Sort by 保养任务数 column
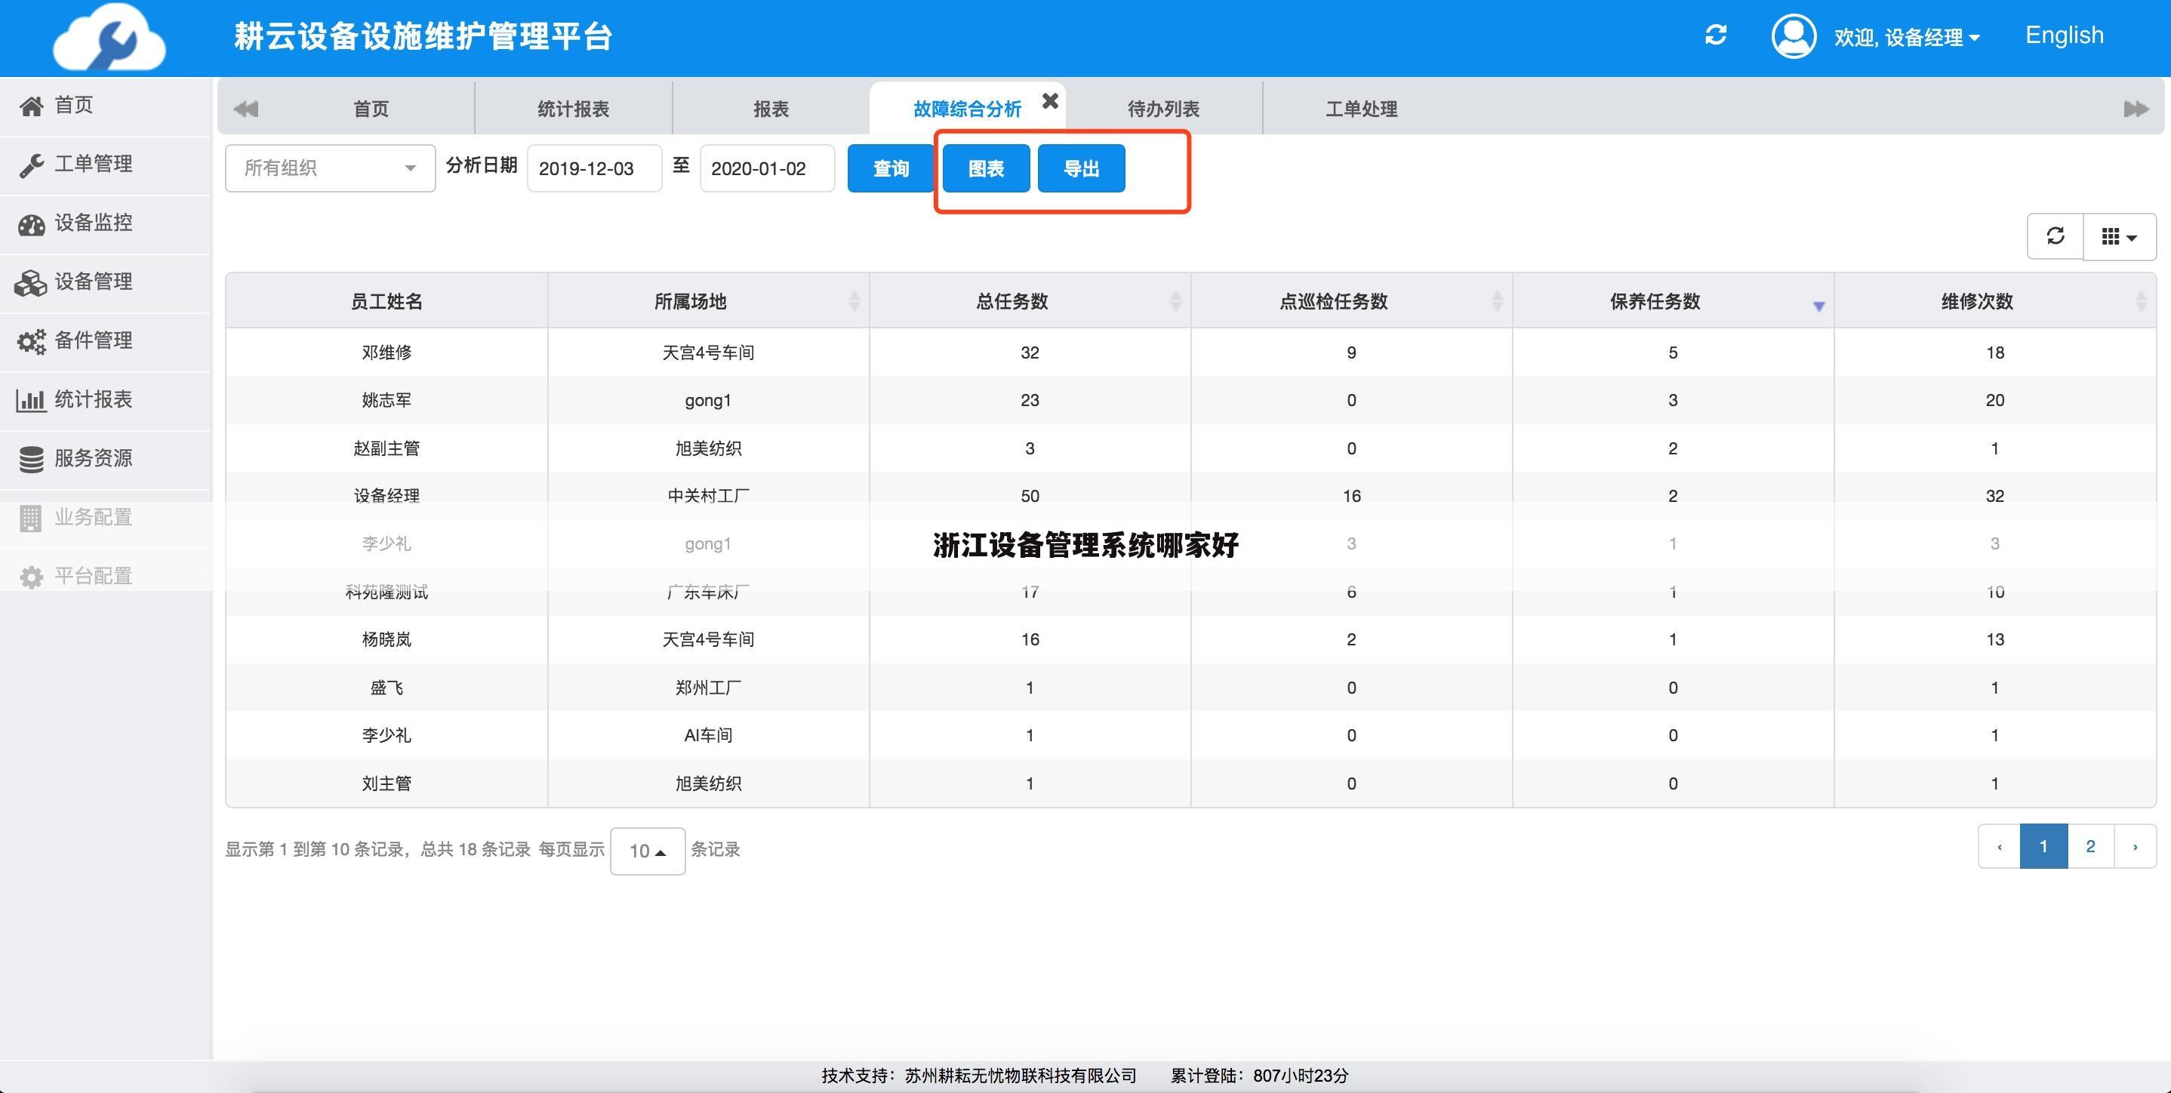 point(1673,301)
